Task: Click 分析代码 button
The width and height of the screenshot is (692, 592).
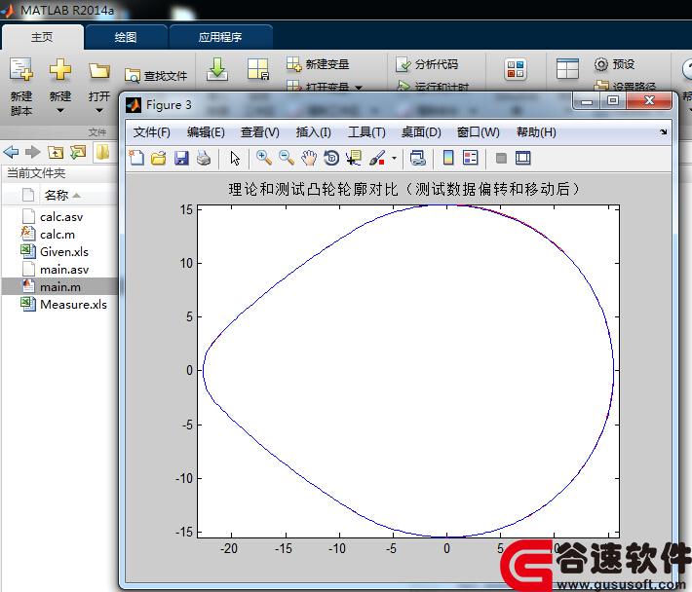Action: coord(427,64)
